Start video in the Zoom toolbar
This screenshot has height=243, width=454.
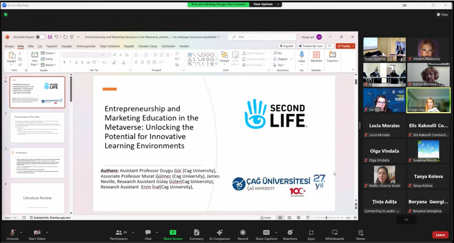(x=37, y=234)
